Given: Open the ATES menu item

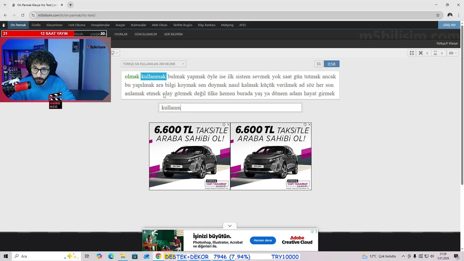Looking at the screenshot, I should click(243, 25).
